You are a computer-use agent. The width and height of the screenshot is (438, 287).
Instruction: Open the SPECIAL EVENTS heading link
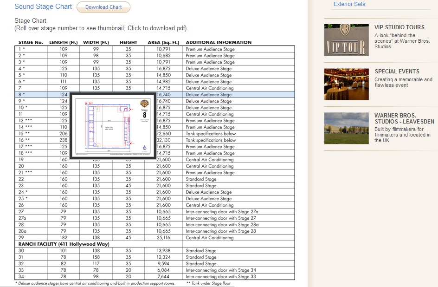point(397,72)
